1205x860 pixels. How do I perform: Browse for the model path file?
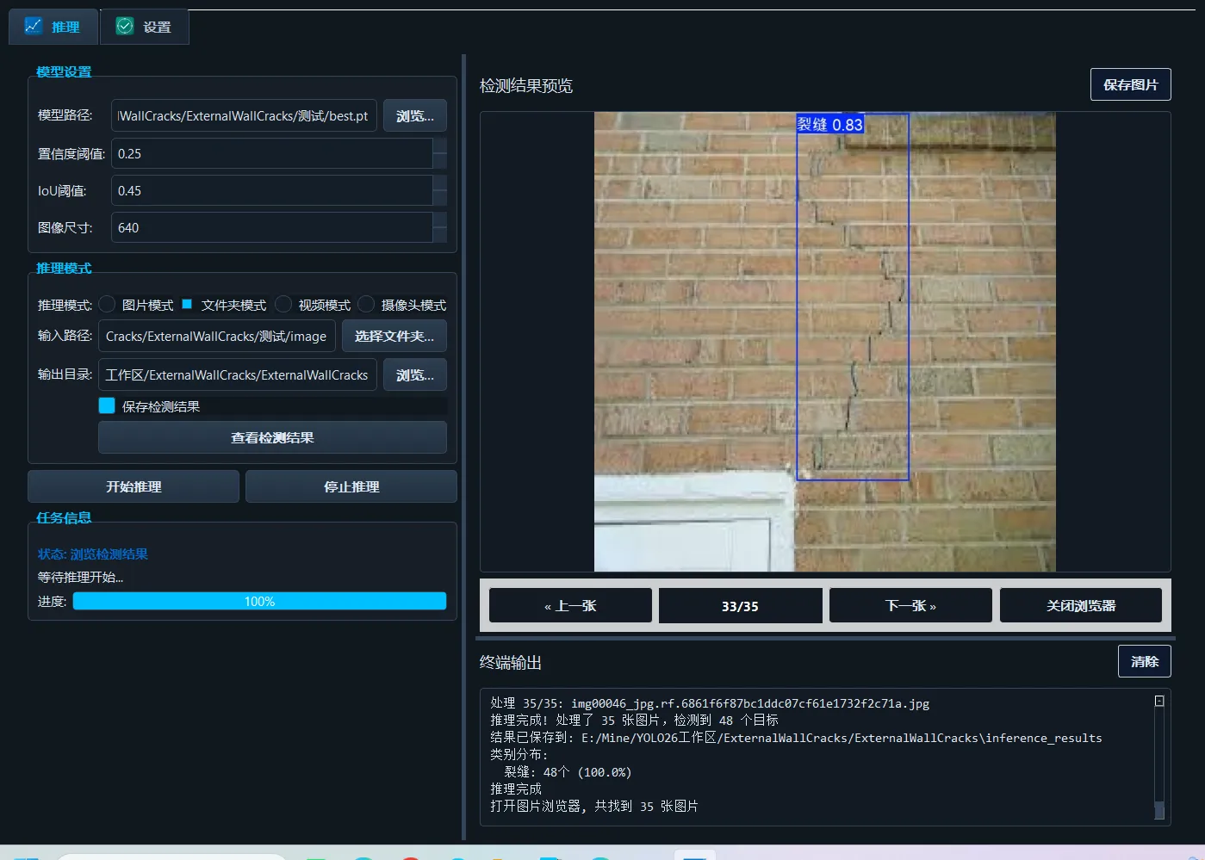414,115
